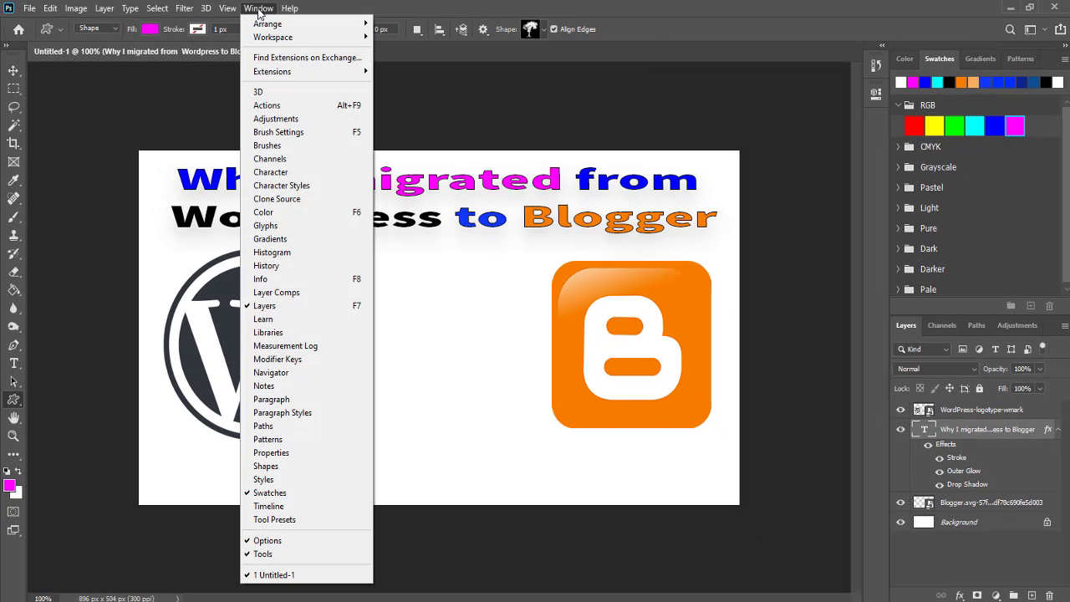Select the Spot Healing Brush tool
1070x602 pixels.
[13, 199]
